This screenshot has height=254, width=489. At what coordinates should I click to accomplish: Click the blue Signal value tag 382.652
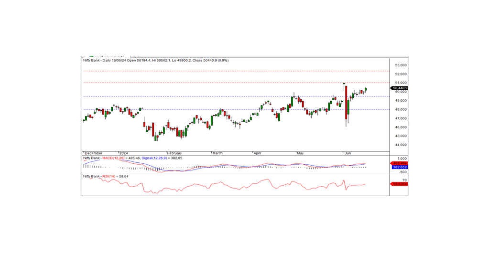coord(400,168)
